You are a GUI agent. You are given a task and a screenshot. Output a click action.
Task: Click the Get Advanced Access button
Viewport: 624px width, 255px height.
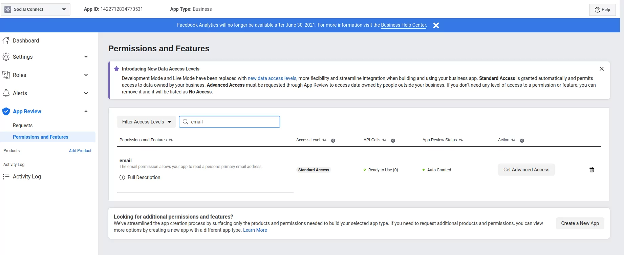coord(526,170)
